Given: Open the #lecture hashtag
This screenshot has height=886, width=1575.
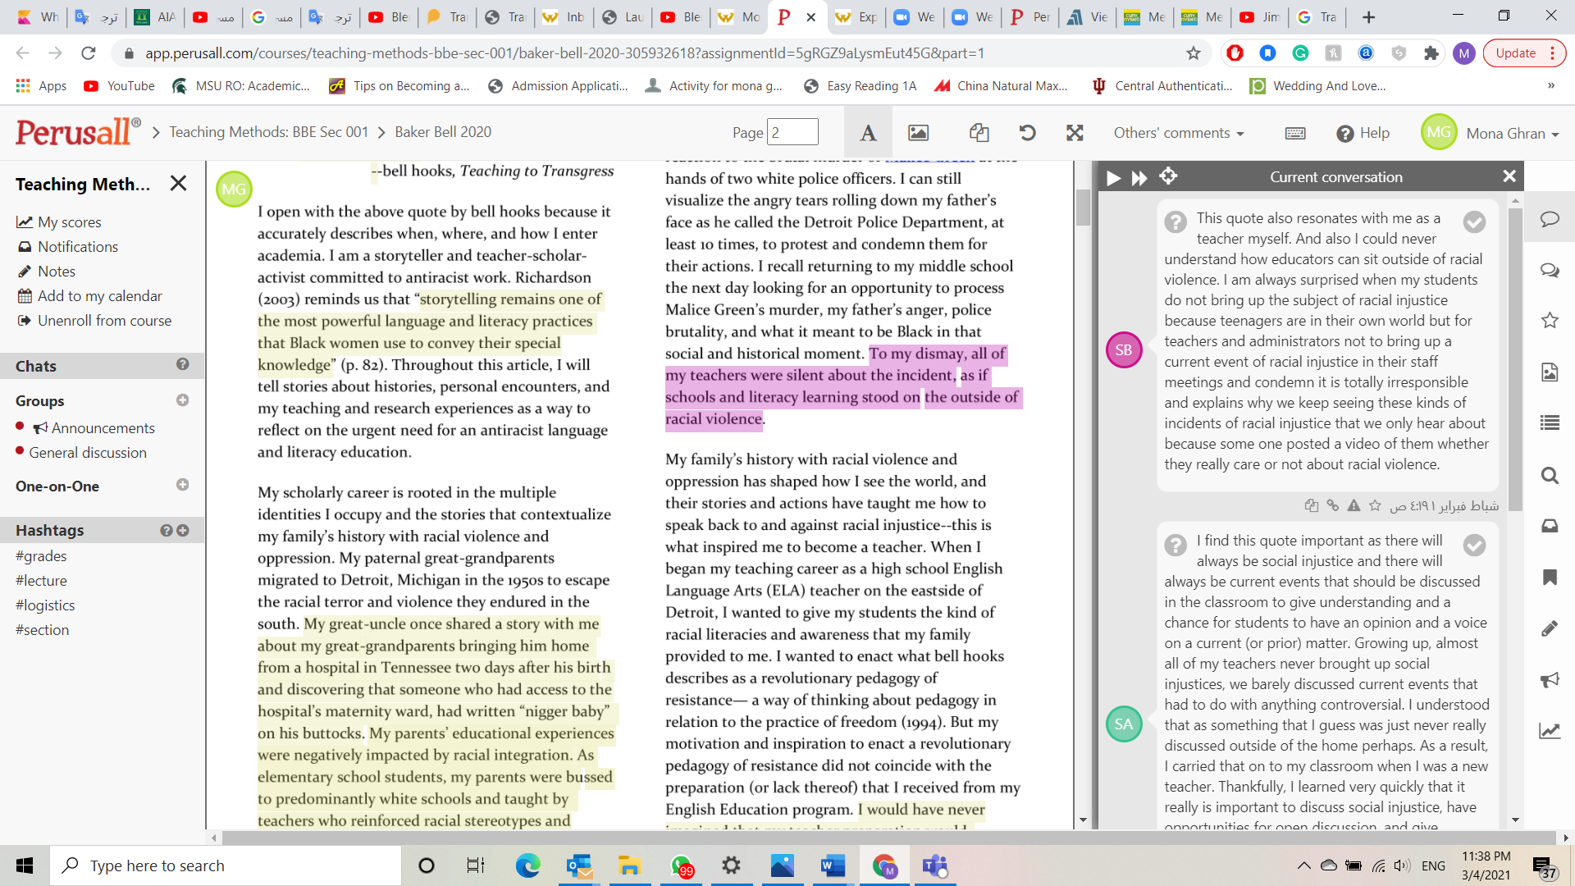Looking at the screenshot, I should (41, 581).
